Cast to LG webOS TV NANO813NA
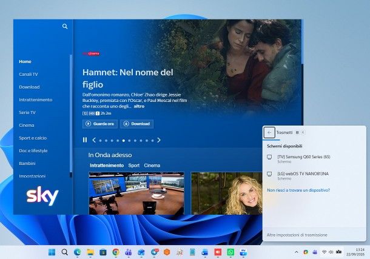Viewport: 370px width, 259px height. tap(314, 176)
